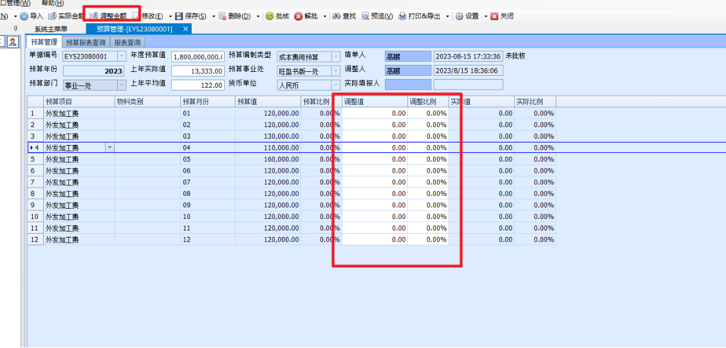The image size is (726, 348).
Task: Open dropdown arrow next to 保存(S)
Action: [214, 16]
